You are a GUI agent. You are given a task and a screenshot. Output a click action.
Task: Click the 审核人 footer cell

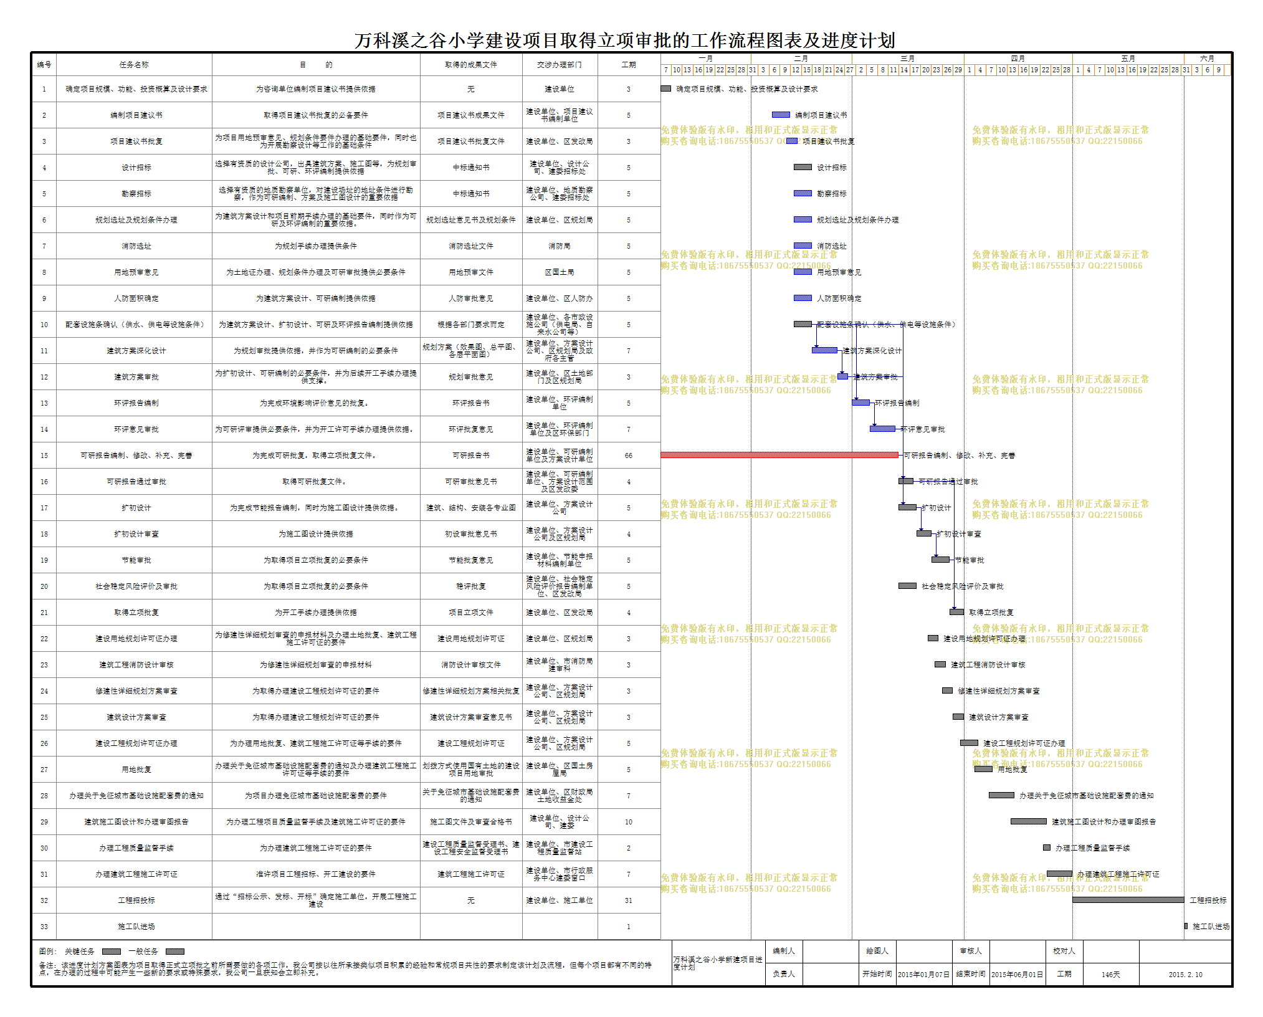971,951
